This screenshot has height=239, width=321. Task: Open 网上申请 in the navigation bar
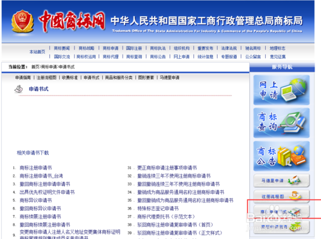(x=182, y=56)
